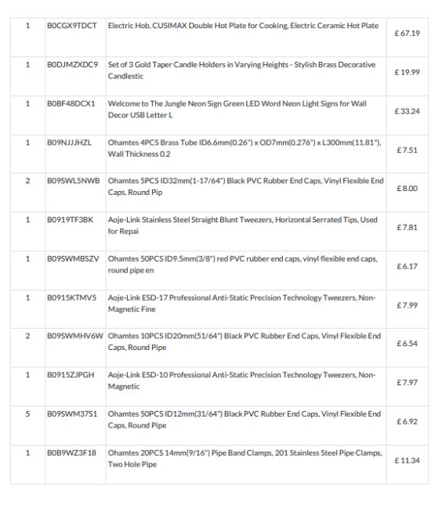Select Aoje-Link ESD-17 Tweezers description
Screen dimensions: 438x509
(241, 303)
